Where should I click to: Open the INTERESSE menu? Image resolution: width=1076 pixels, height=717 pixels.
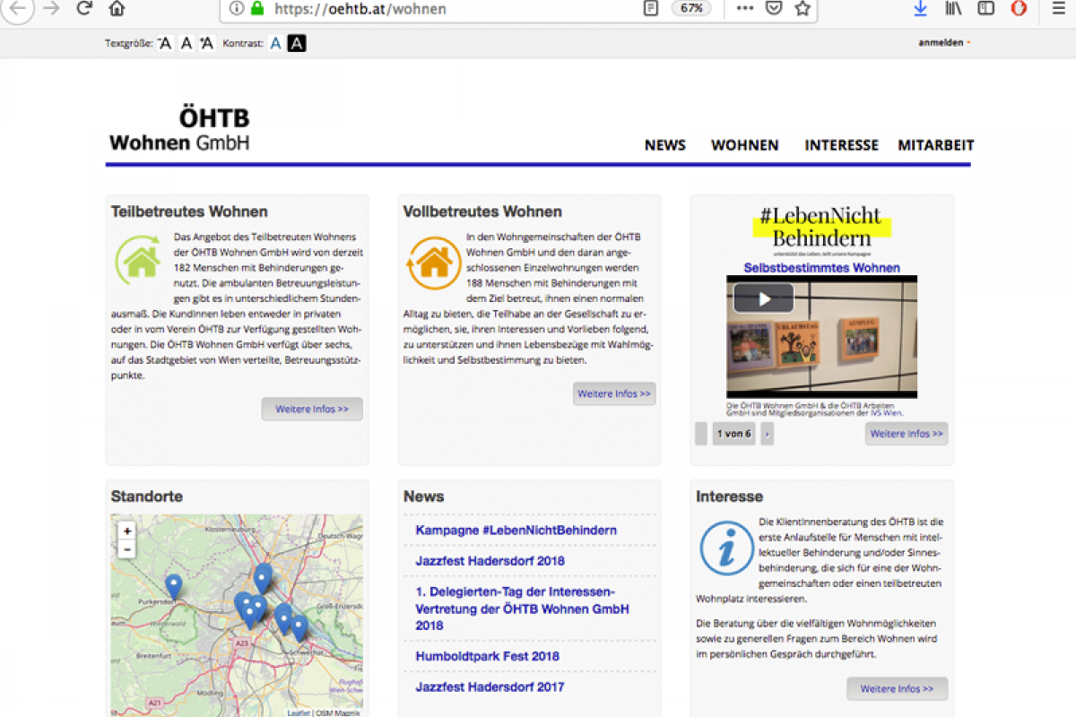(x=842, y=145)
